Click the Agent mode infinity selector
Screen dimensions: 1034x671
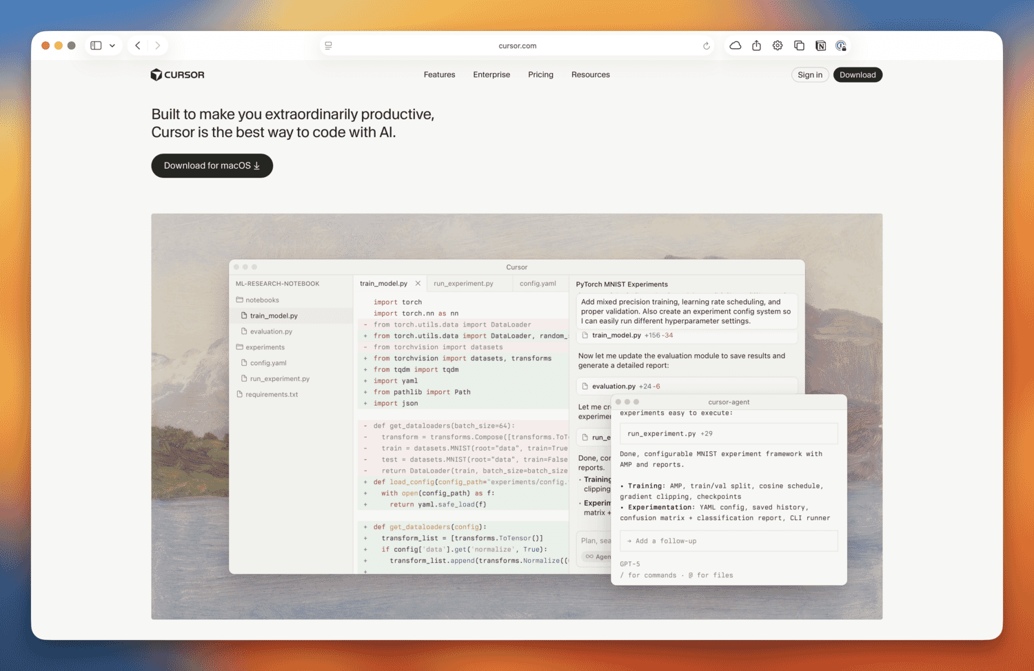pyautogui.click(x=598, y=557)
